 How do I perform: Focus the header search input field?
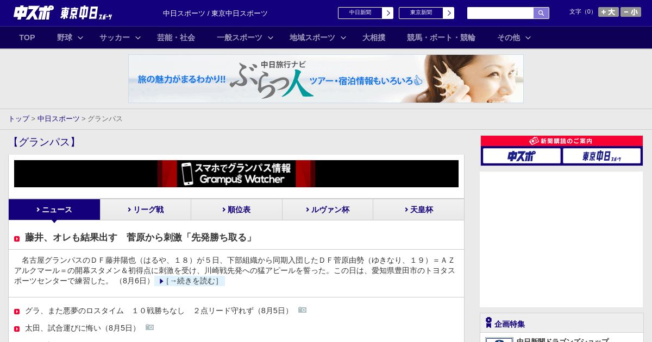point(500,13)
